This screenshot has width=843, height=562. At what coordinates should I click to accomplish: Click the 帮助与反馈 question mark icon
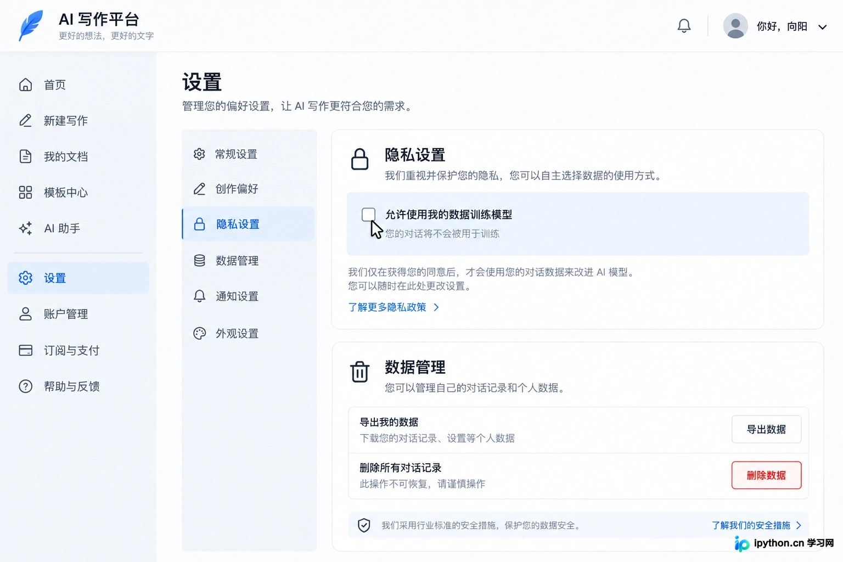(x=25, y=386)
